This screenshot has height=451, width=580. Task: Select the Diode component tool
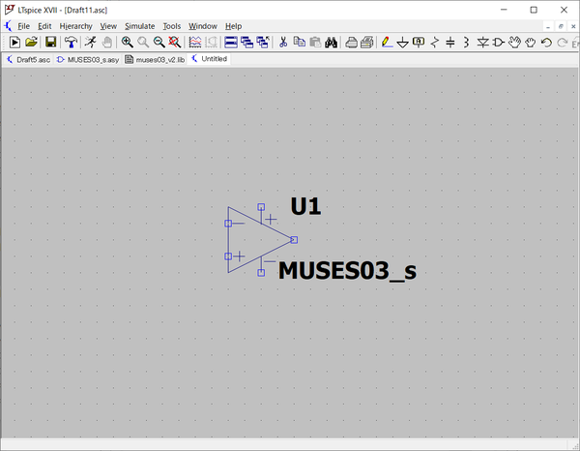(482, 43)
